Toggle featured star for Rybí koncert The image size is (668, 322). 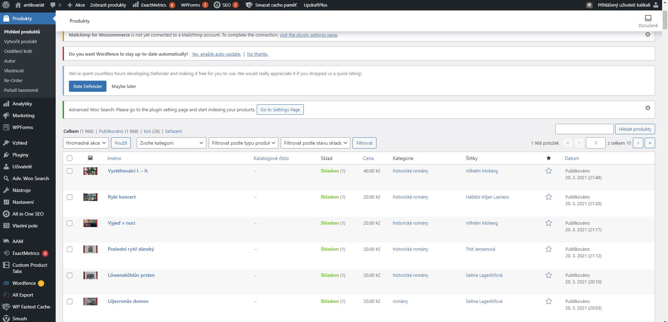(x=549, y=197)
